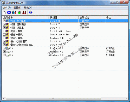
Task: Click the D:\ drive icon
Action: tap(7, 52)
